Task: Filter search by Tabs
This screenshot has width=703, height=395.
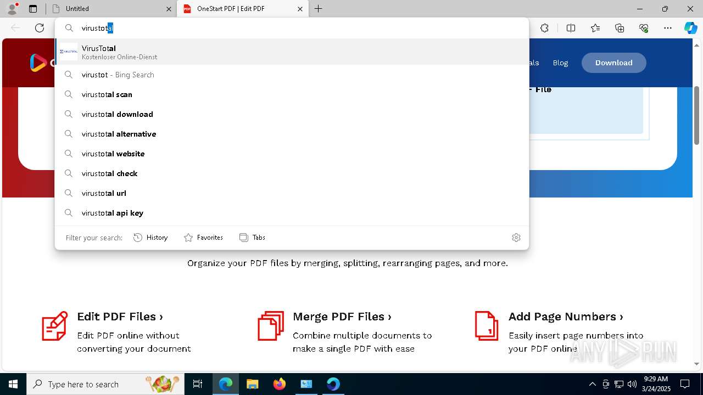Action: 253,238
